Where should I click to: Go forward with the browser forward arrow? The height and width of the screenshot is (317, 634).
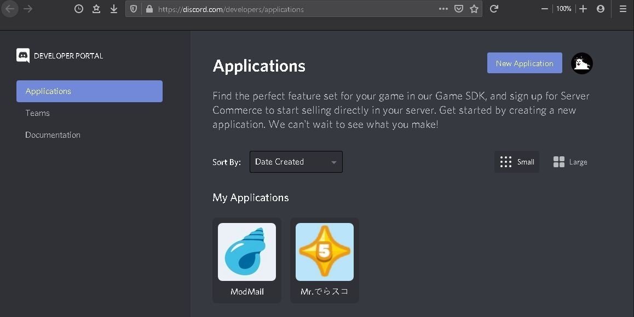28,9
